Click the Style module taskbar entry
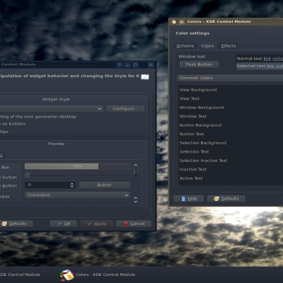Viewport: 283px width, 283px height. pos(20,275)
